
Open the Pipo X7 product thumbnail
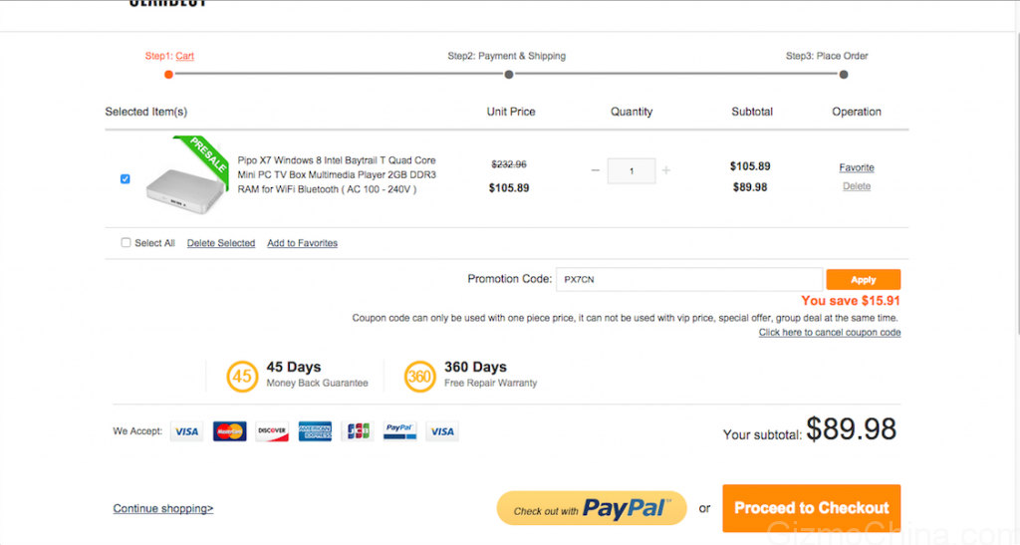(184, 179)
